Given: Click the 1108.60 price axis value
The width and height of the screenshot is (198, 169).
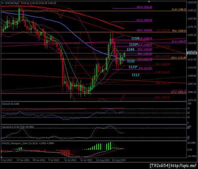Looking at the screenshot, I should (192, 76).
